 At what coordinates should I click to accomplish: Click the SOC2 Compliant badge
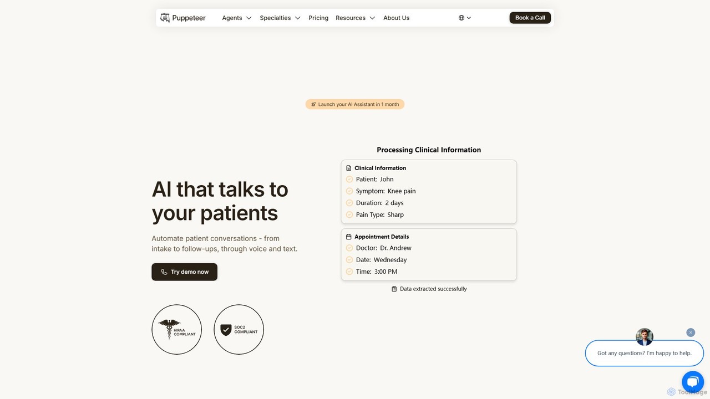(x=239, y=329)
